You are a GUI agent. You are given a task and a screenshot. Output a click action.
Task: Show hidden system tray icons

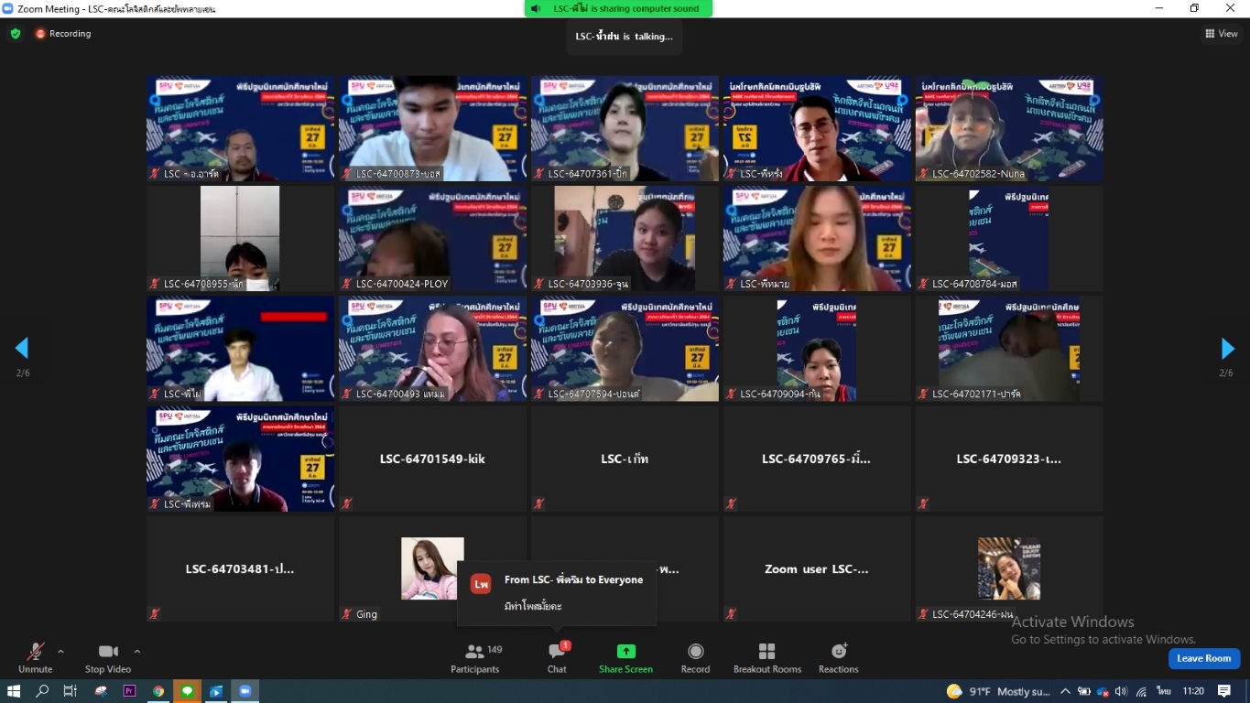1065,691
